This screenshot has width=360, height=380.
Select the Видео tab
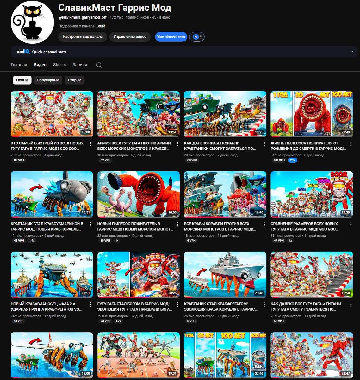40,65
